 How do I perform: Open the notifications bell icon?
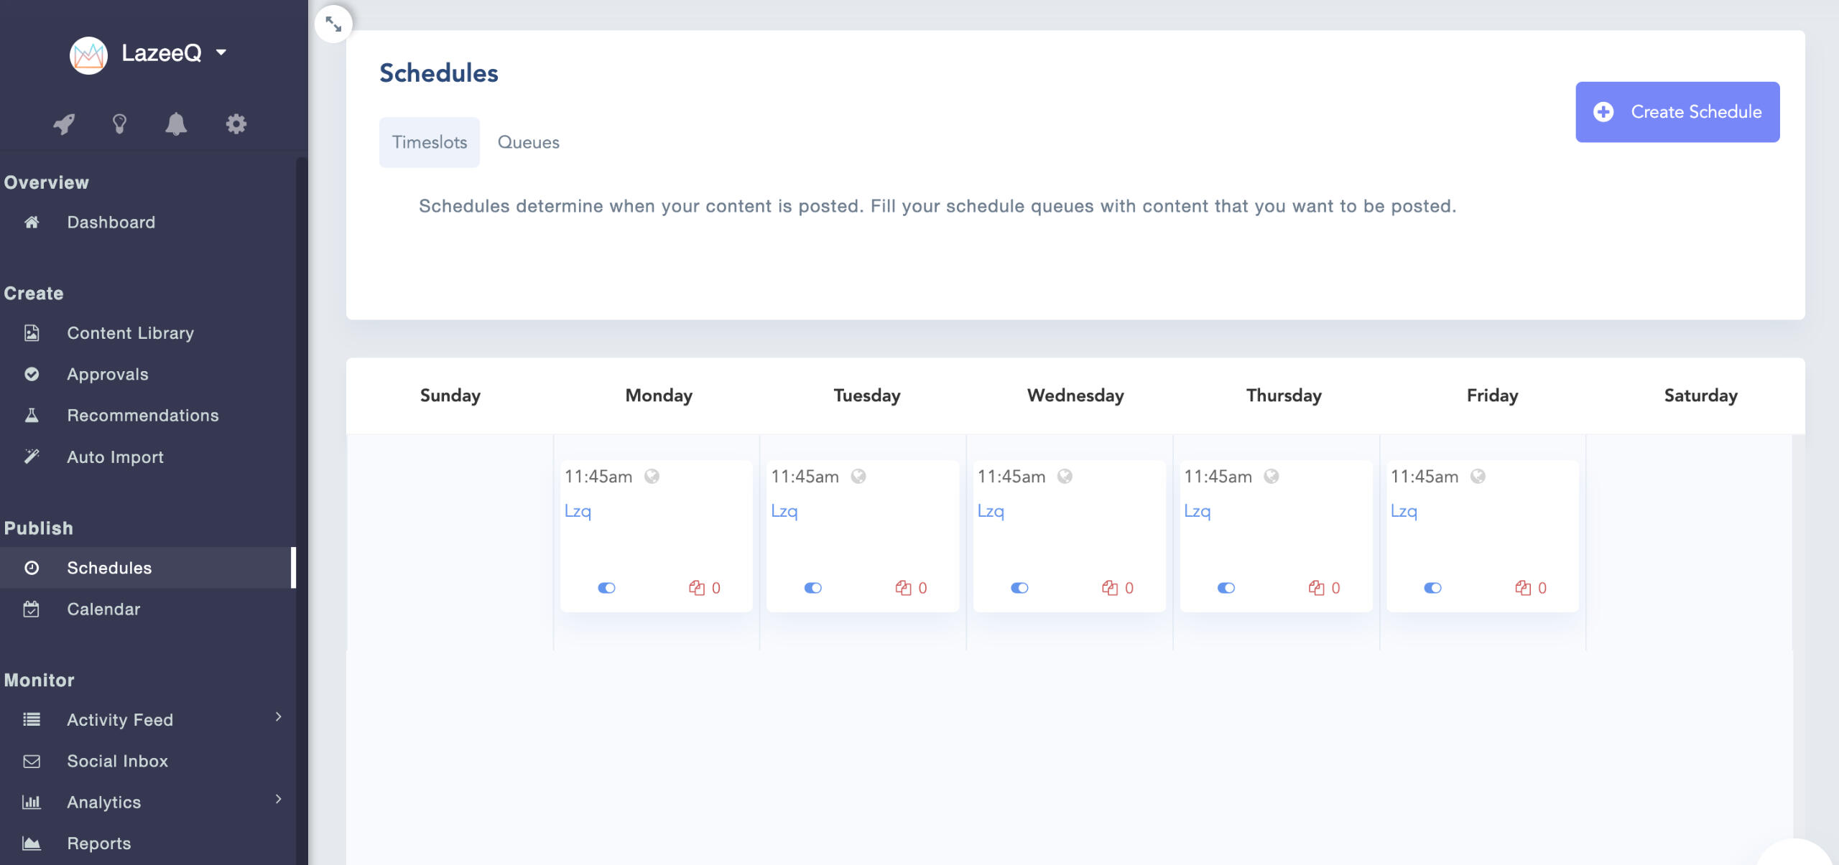[x=176, y=124]
